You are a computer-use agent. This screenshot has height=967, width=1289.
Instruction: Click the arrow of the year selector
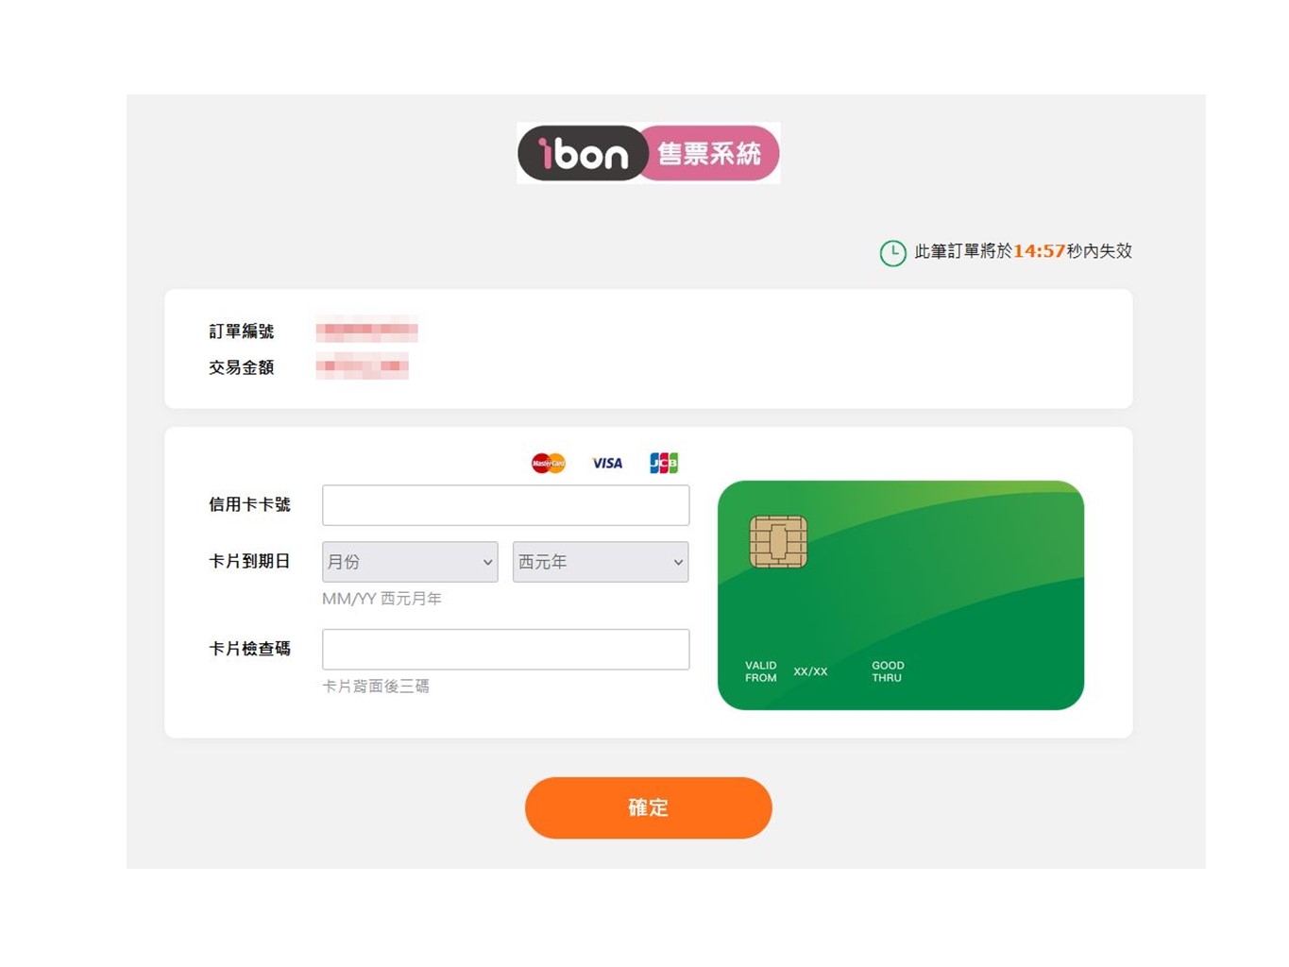click(x=678, y=562)
